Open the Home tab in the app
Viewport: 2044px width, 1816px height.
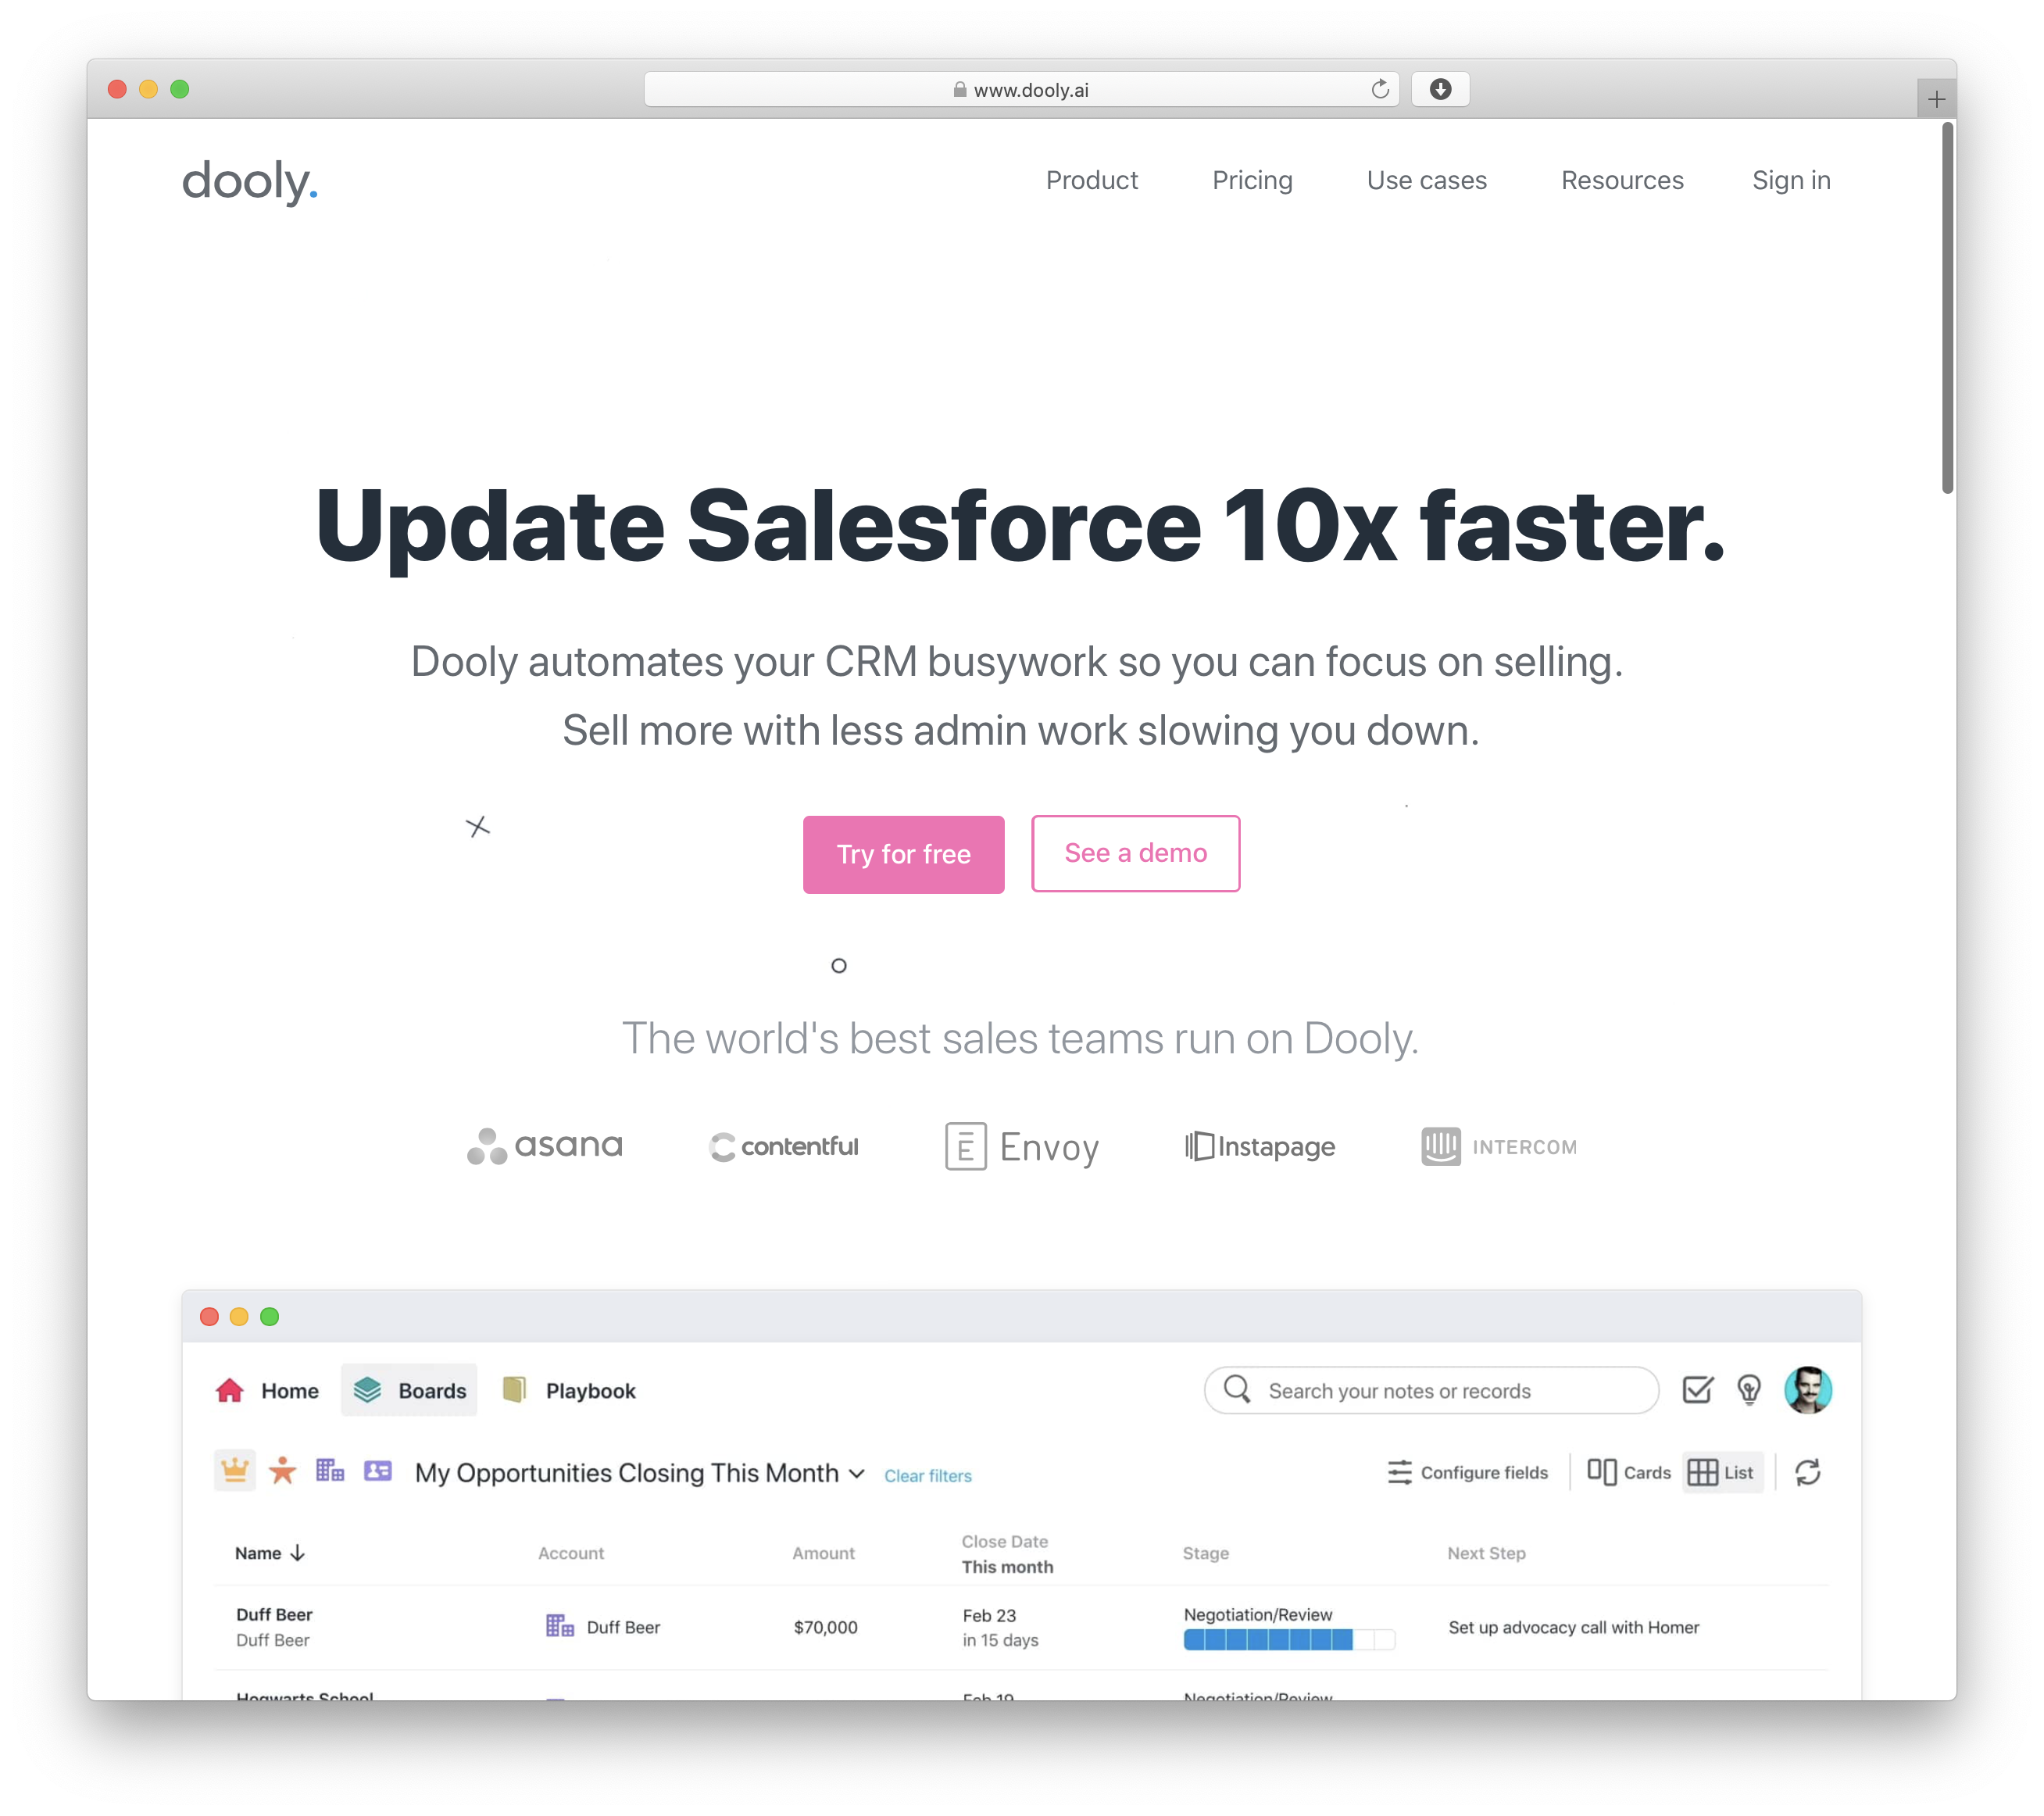(x=267, y=1390)
